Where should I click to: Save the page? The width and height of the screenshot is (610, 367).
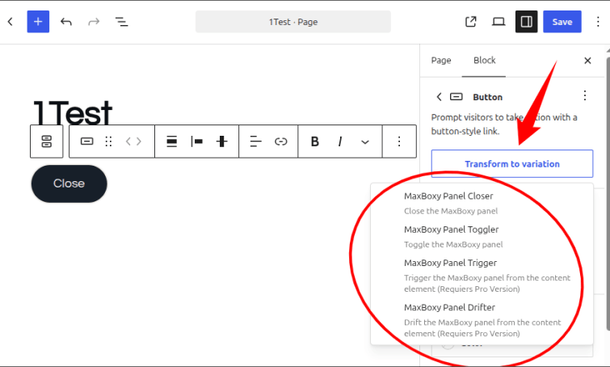(562, 22)
